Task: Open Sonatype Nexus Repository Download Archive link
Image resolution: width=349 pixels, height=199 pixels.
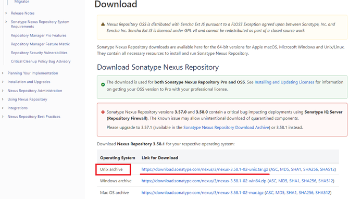Action: pyautogui.click(x=226, y=128)
